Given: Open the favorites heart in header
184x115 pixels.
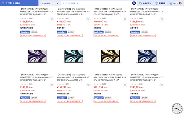Looking at the screenshot, I should (x=140, y=3).
